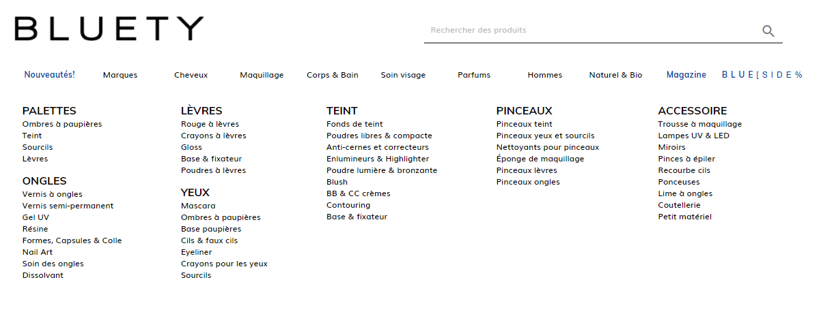Go to Trousse à maquillage

(699, 124)
